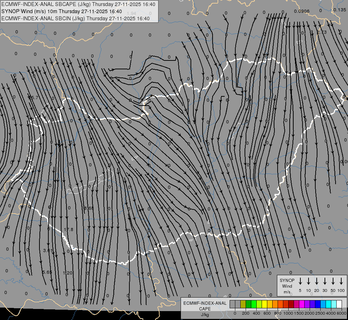Click the 6000 tick on CAPE scale

click(x=342, y=313)
